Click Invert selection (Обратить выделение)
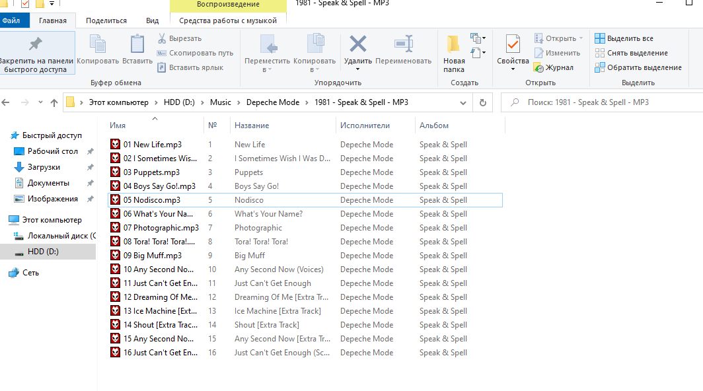The image size is (703, 391). (638, 67)
